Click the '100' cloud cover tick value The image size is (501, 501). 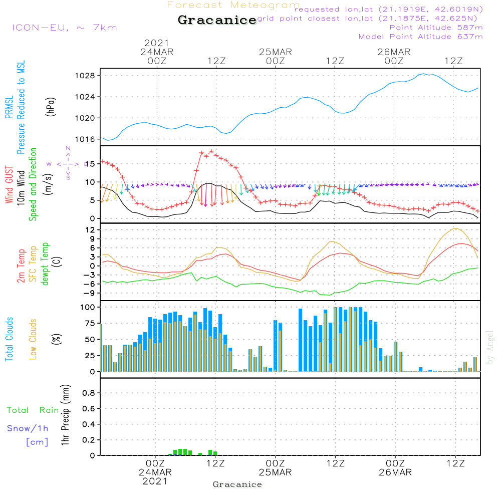click(x=88, y=307)
